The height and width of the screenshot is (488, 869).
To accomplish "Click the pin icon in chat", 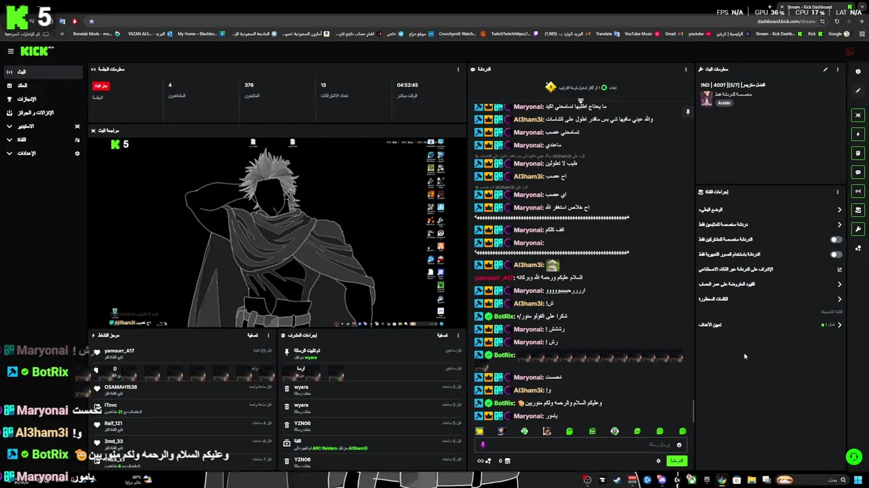I will tap(687, 113).
